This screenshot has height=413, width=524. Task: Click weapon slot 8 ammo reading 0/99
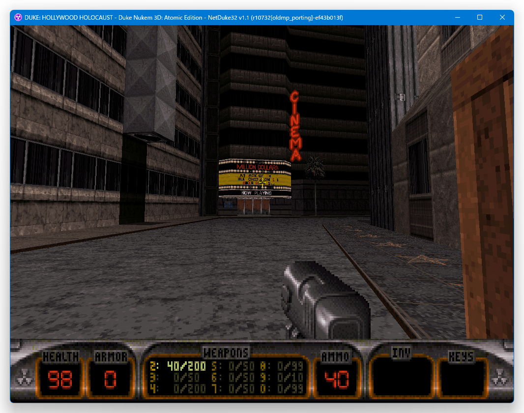291,366
